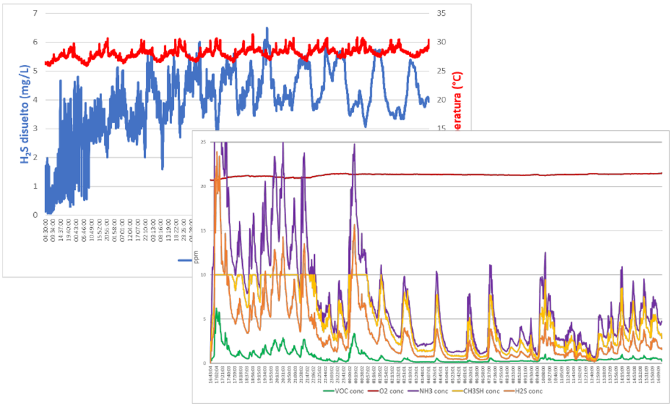
Task: Click the 25 tick on the ppm axis
Action: click(205, 142)
